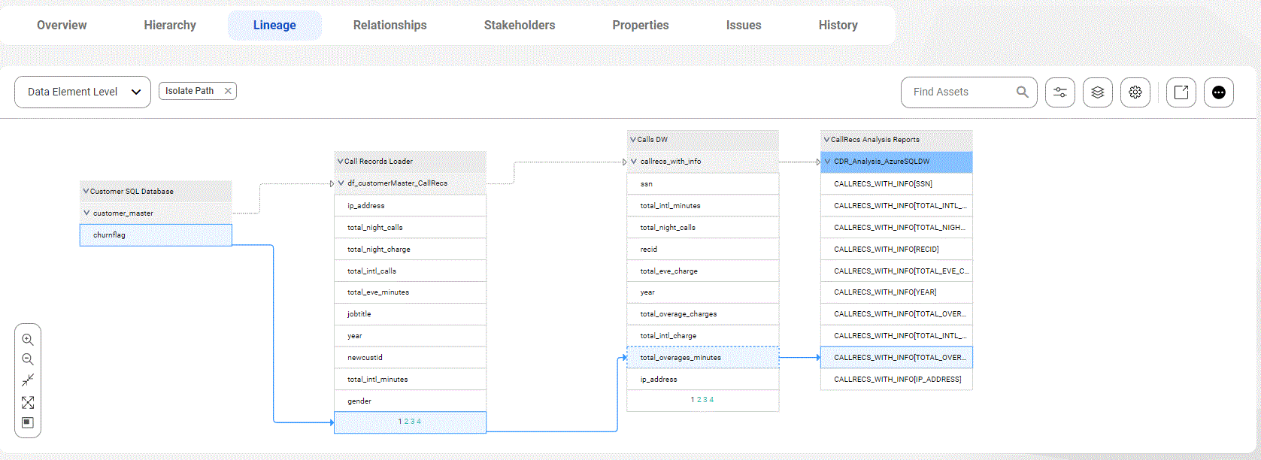Screen dimensions: 1261x460
Task: Click the open in new window icon
Action: (1181, 92)
